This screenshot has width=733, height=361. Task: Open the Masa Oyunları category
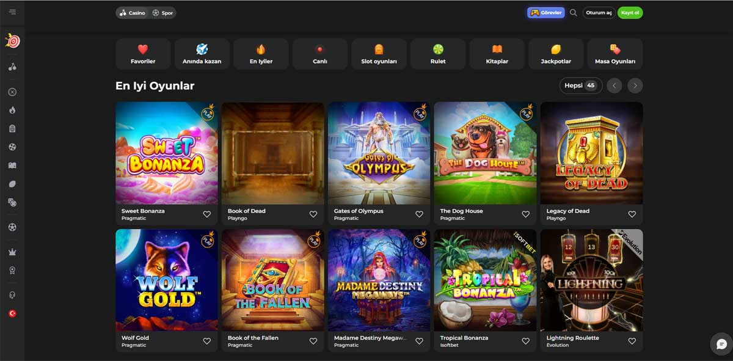(x=615, y=54)
